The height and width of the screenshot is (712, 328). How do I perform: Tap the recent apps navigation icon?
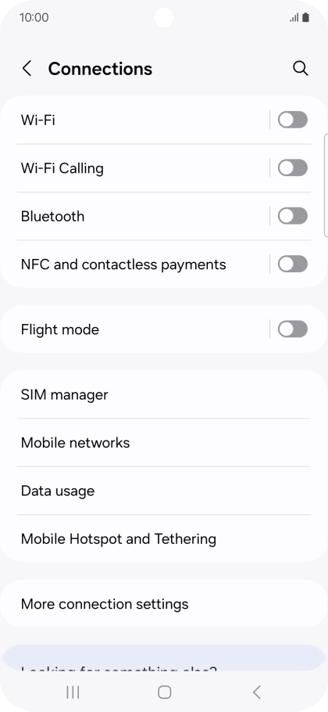click(x=73, y=692)
